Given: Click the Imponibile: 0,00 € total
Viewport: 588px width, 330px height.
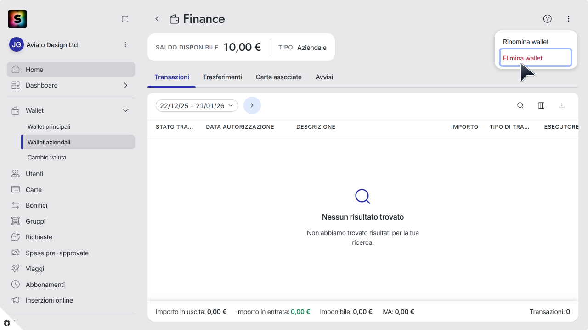Looking at the screenshot, I should (346, 312).
